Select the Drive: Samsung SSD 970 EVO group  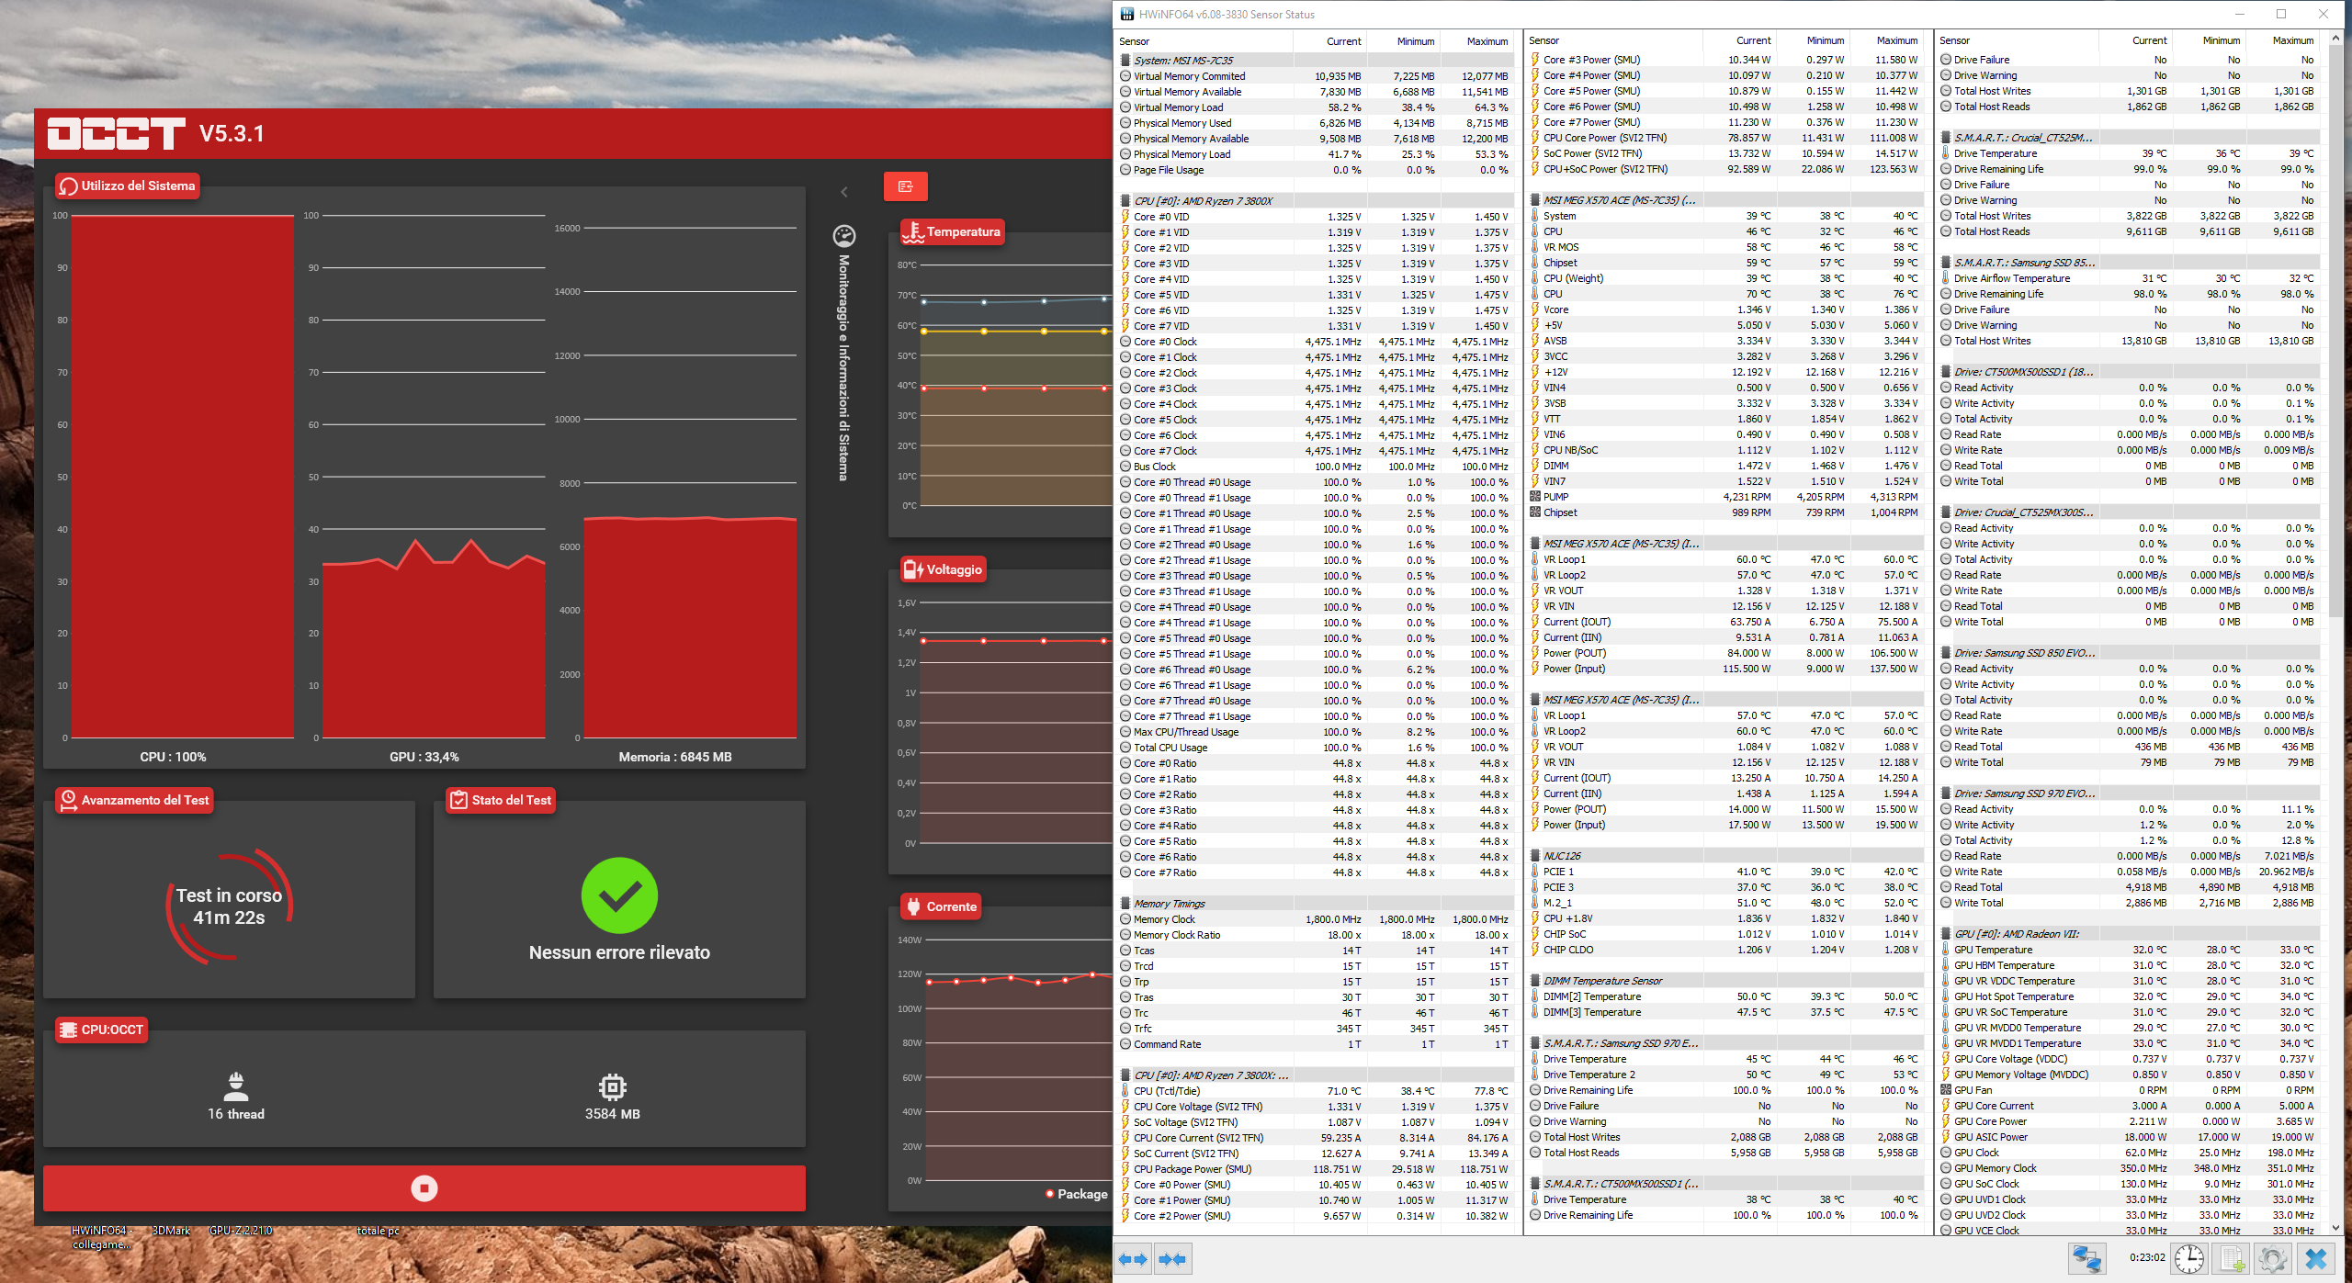point(2128,793)
